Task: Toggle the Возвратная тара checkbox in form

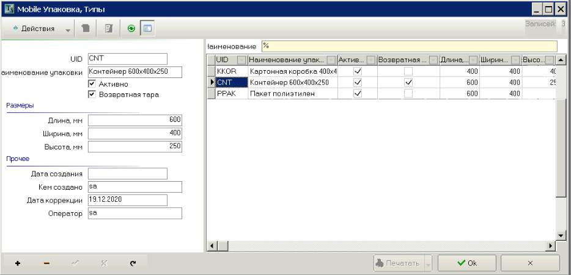Action: [x=92, y=95]
